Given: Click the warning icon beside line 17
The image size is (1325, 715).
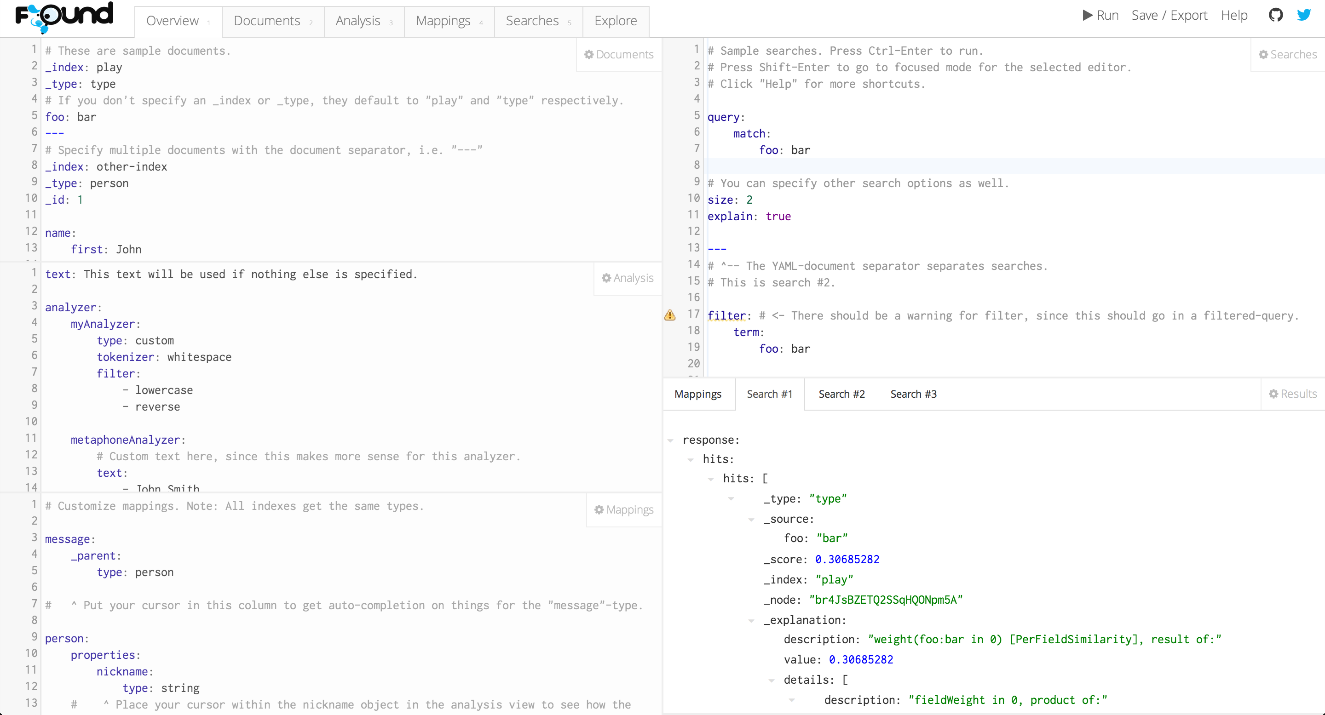Looking at the screenshot, I should [x=670, y=315].
